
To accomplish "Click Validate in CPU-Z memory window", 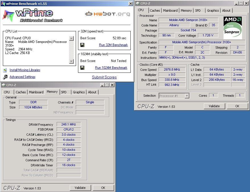I will [80, 188].
